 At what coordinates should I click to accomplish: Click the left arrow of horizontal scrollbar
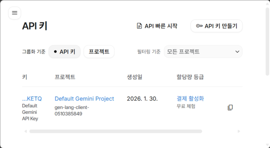point(26,131)
